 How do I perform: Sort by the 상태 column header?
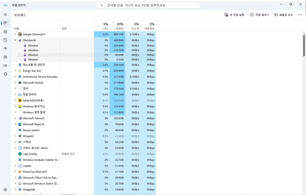64,29
